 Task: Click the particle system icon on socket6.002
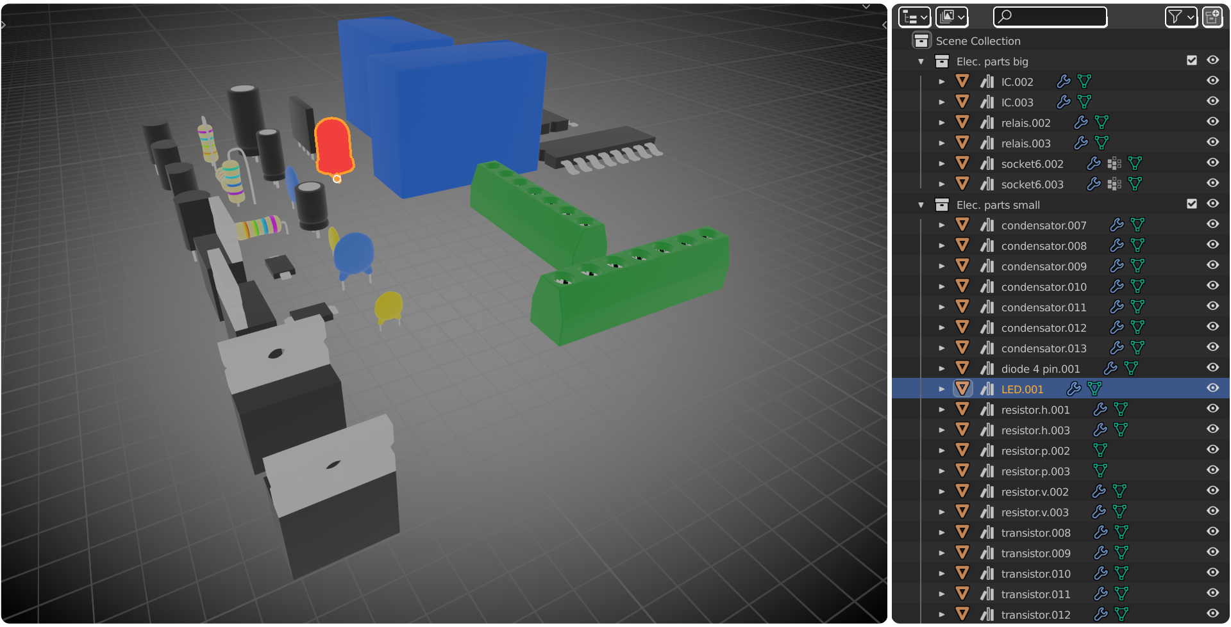pos(1114,163)
